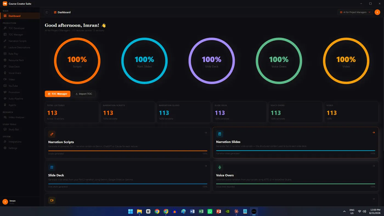Click the Auto-Pipeline sidebar icon
Screen dimensions: 384x216
click(5, 99)
